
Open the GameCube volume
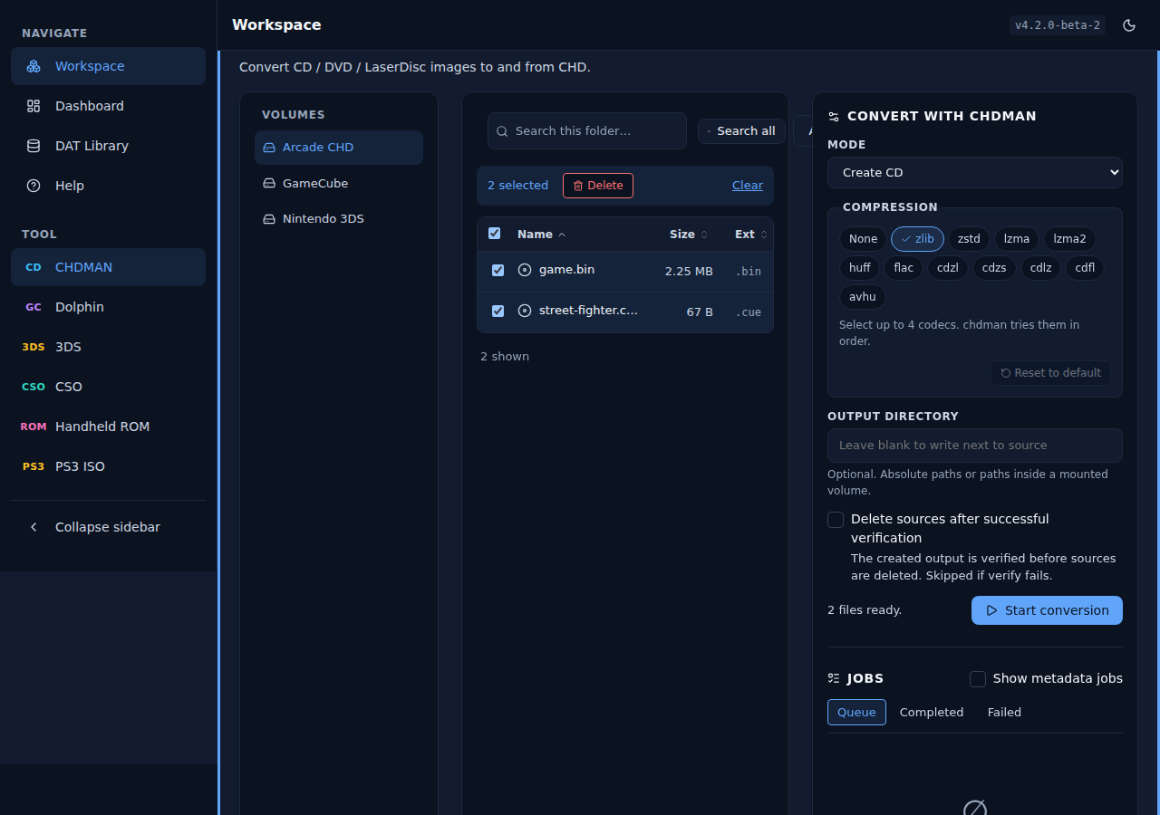[339, 183]
